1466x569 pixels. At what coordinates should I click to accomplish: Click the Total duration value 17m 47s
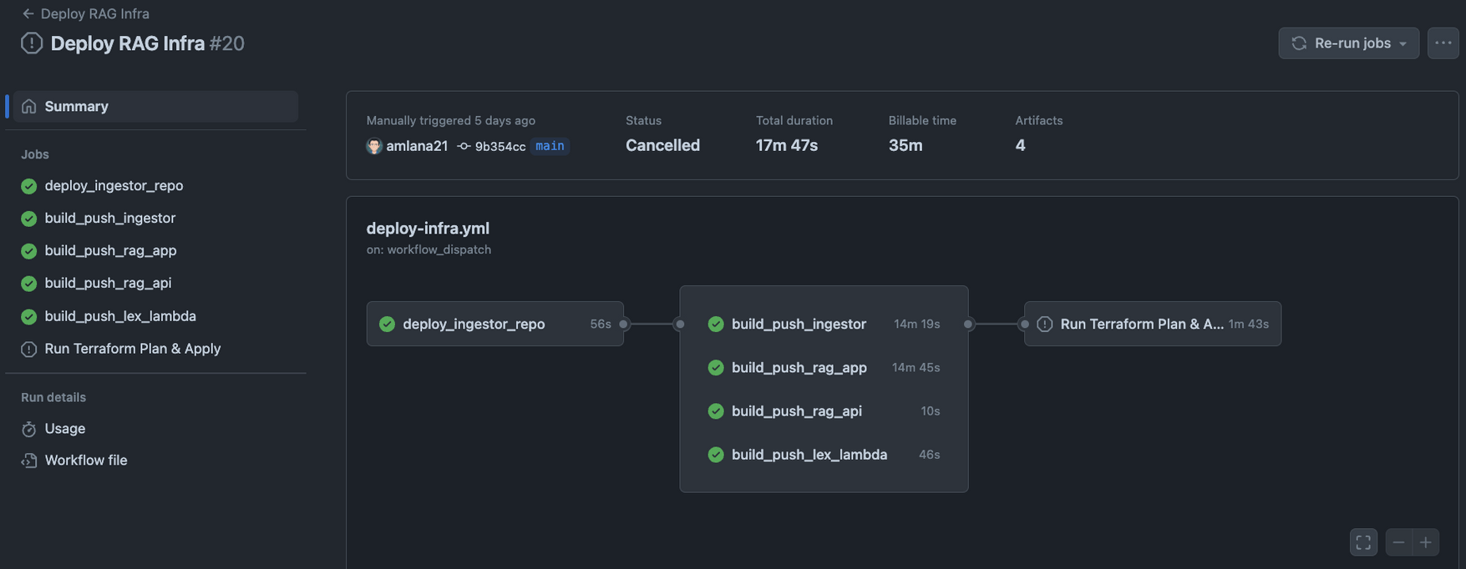(x=787, y=145)
